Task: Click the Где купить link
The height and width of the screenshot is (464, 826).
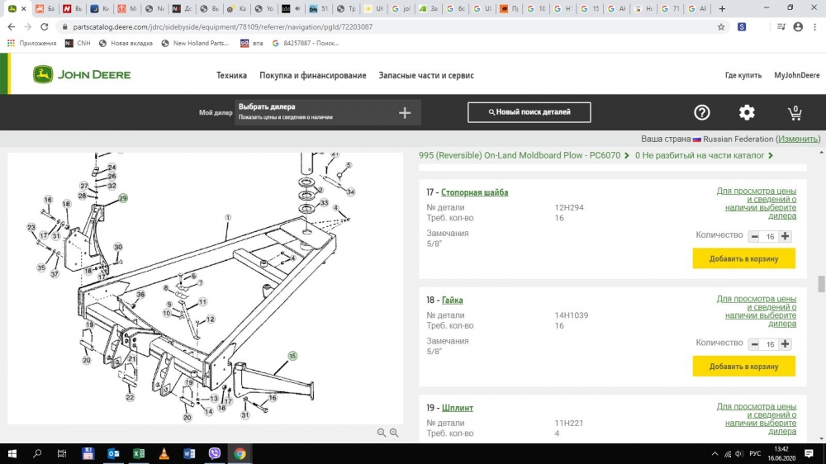Action: point(743,75)
